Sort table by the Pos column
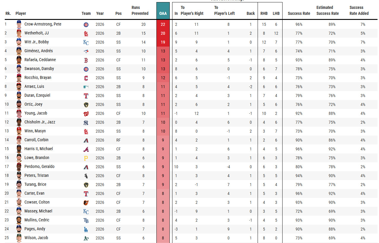The height and width of the screenshot is (243, 379). (118, 13)
